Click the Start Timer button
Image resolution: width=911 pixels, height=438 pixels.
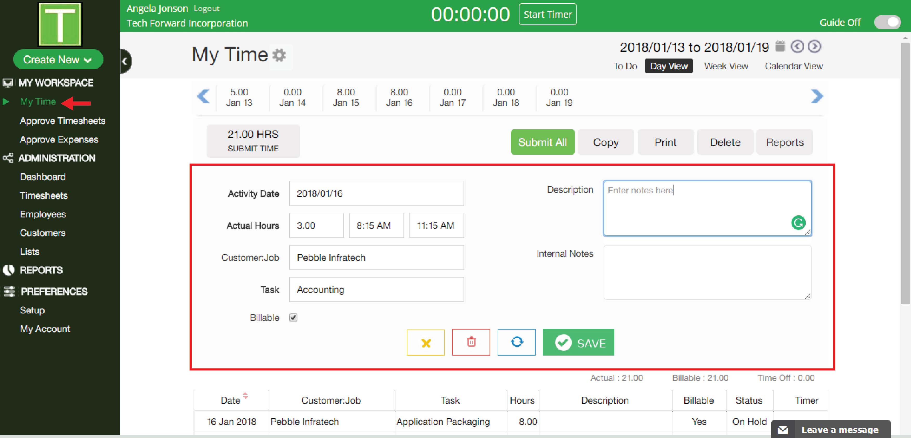[x=548, y=15]
